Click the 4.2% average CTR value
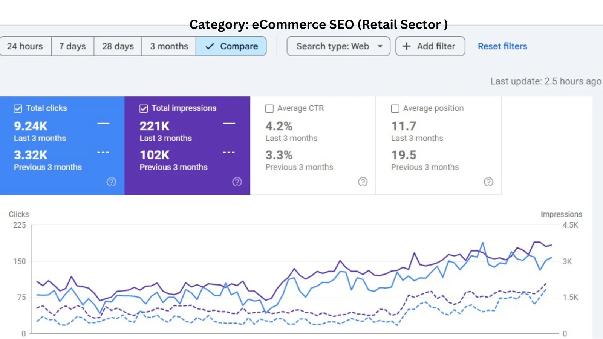The image size is (603, 339). 279,126
